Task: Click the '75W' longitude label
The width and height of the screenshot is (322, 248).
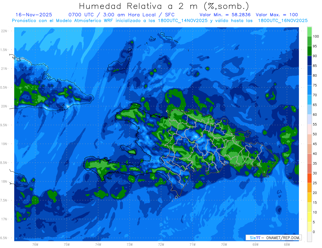Action: (67, 244)
